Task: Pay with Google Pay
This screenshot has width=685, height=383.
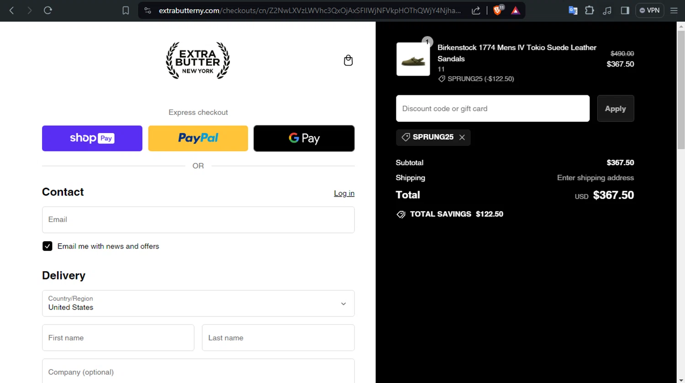Action: 304,138
